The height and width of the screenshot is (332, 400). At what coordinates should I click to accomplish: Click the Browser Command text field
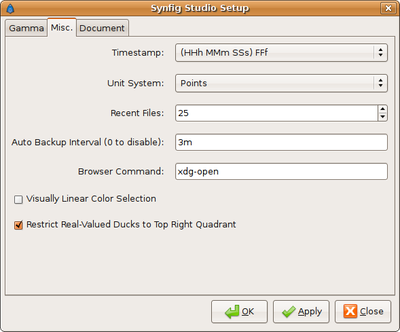[x=281, y=171]
